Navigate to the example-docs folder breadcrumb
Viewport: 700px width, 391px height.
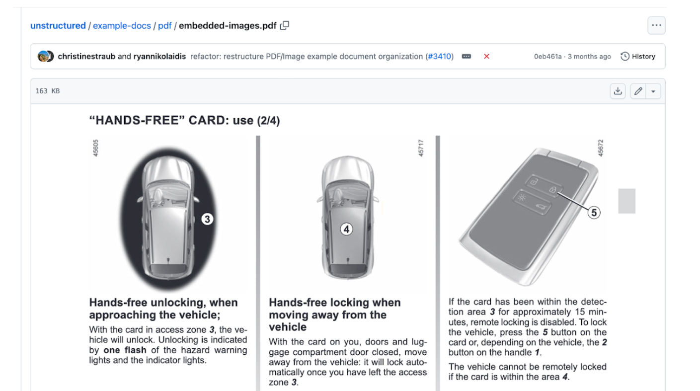pyautogui.click(x=122, y=26)
